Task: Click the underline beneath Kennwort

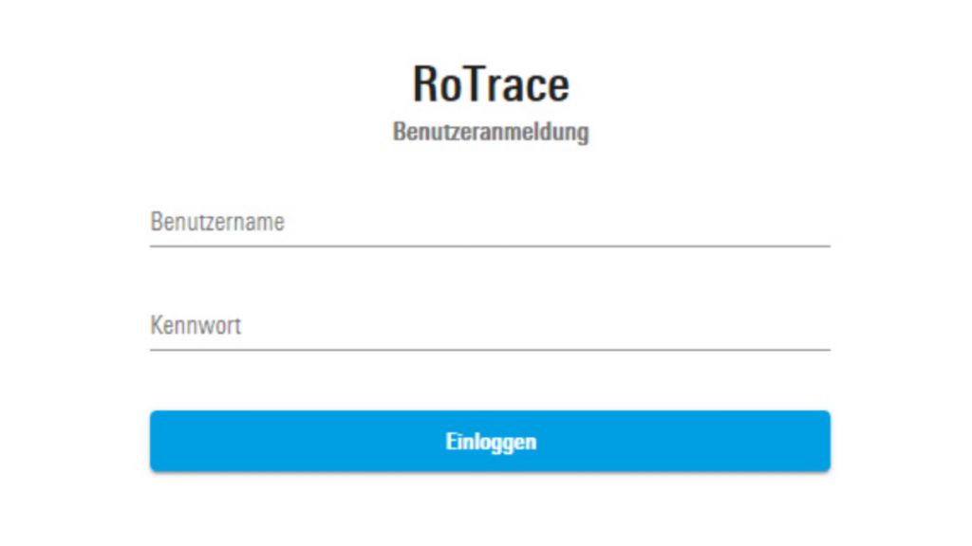Action: pos(490,352)
